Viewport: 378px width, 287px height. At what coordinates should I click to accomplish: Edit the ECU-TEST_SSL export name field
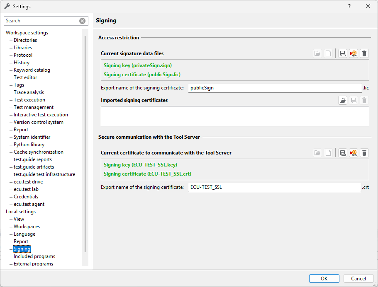pyautogui.click(x=275, y=187)
